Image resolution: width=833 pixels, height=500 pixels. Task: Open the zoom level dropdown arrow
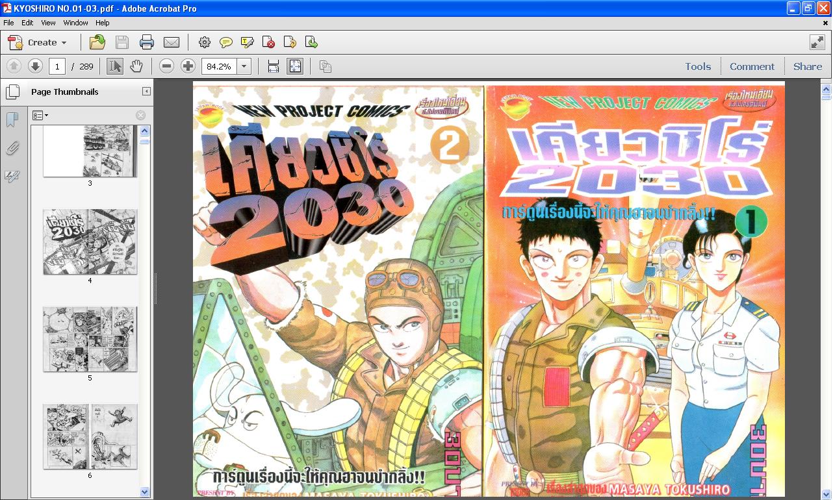pos(244,66)
